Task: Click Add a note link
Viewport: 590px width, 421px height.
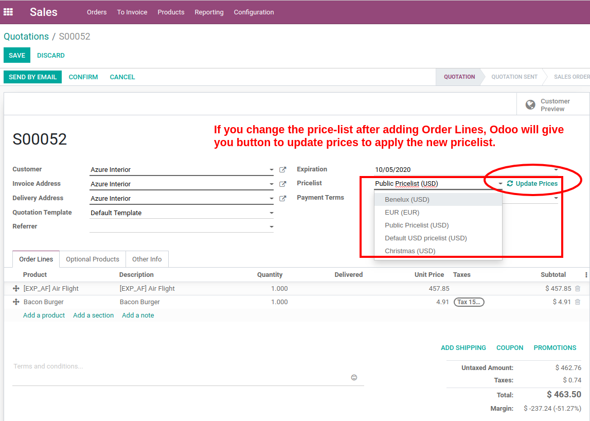Action: [x=138, y=315]
